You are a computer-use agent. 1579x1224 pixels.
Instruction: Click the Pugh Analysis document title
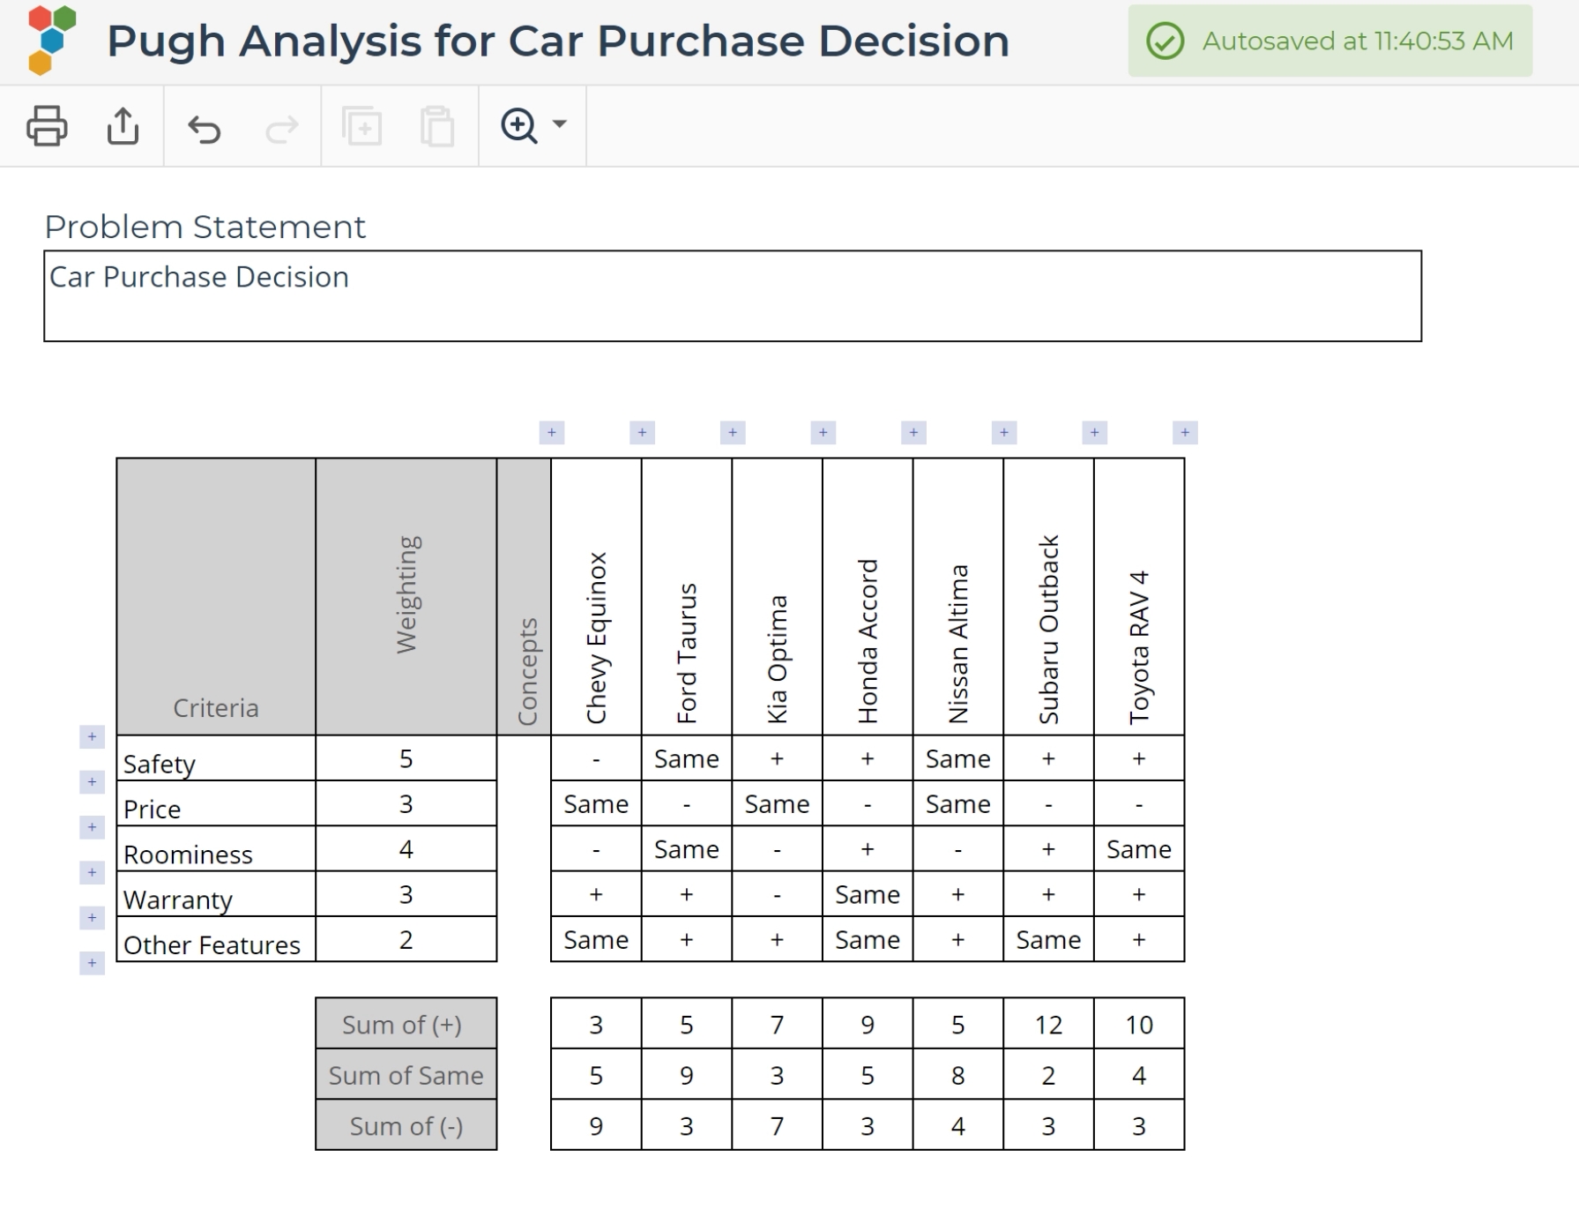click(558, 41)
